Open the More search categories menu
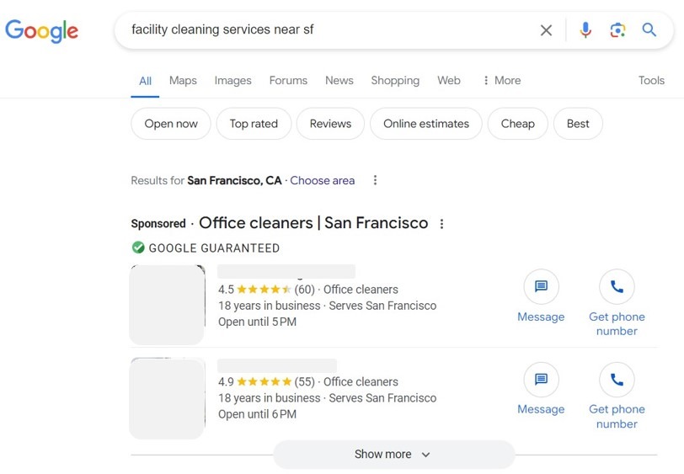The image size is (684, 474). tap(502, 80)
